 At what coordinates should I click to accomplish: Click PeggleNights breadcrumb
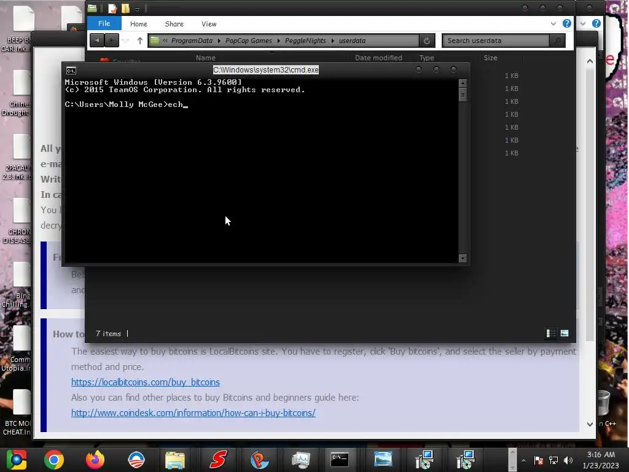pos(305,41)
